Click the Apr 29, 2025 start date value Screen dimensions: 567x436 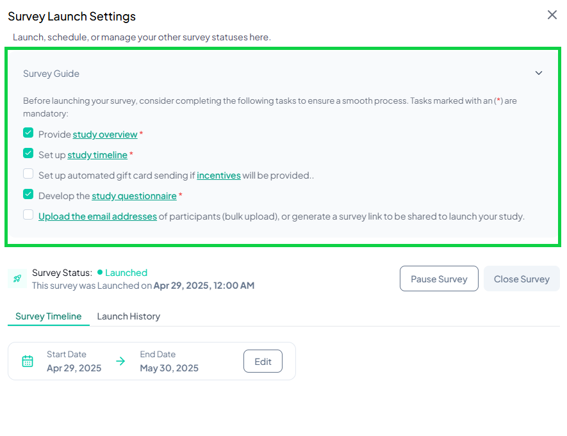pyautogui.click(x=74, y=368)
